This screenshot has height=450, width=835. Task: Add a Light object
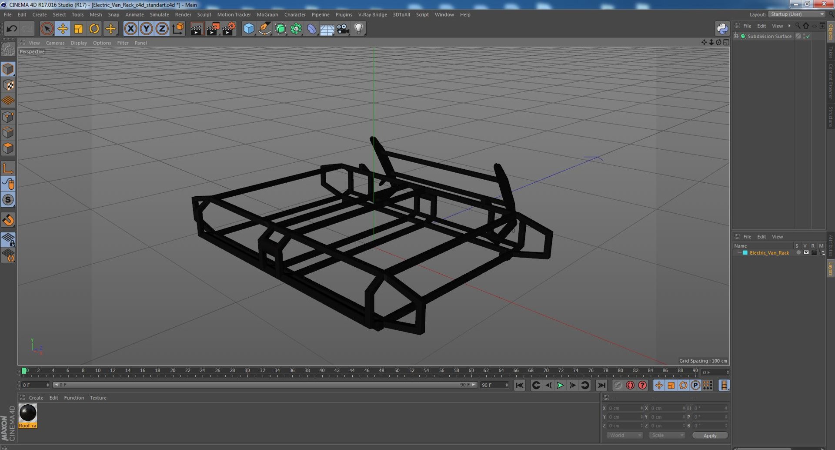(358, 29)
